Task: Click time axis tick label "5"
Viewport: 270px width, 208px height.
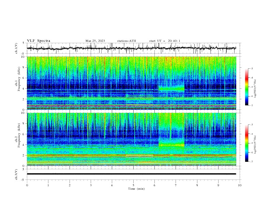Action: (133, 185)
